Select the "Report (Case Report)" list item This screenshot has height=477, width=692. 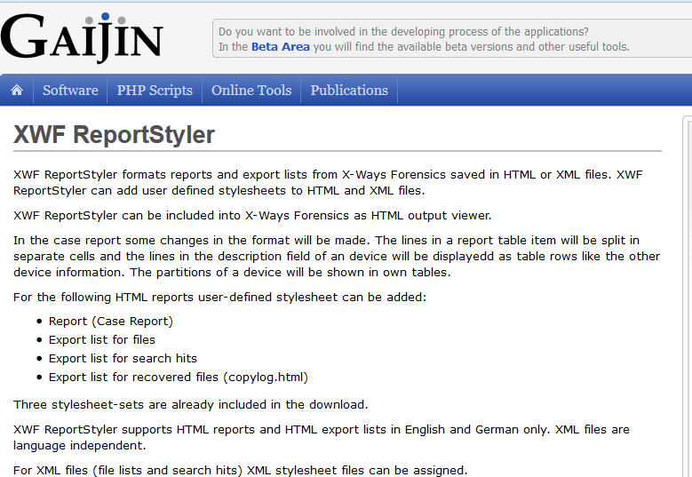tap(110, 321)
